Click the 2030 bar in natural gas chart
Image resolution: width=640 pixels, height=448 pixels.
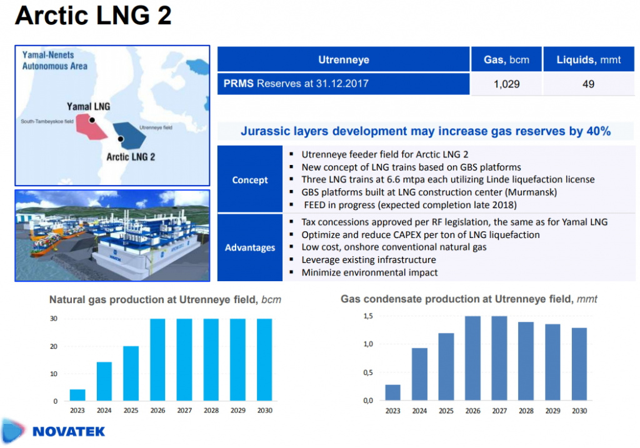pyautogui.click(x=264, y=359)
